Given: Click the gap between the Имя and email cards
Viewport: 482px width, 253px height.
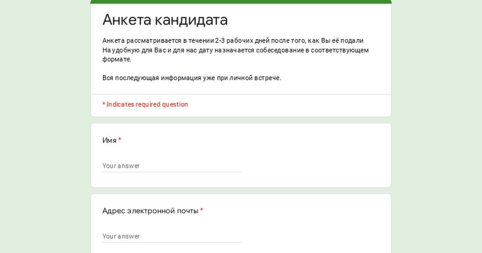Looking at the screenshot, I should coord(241,191).
